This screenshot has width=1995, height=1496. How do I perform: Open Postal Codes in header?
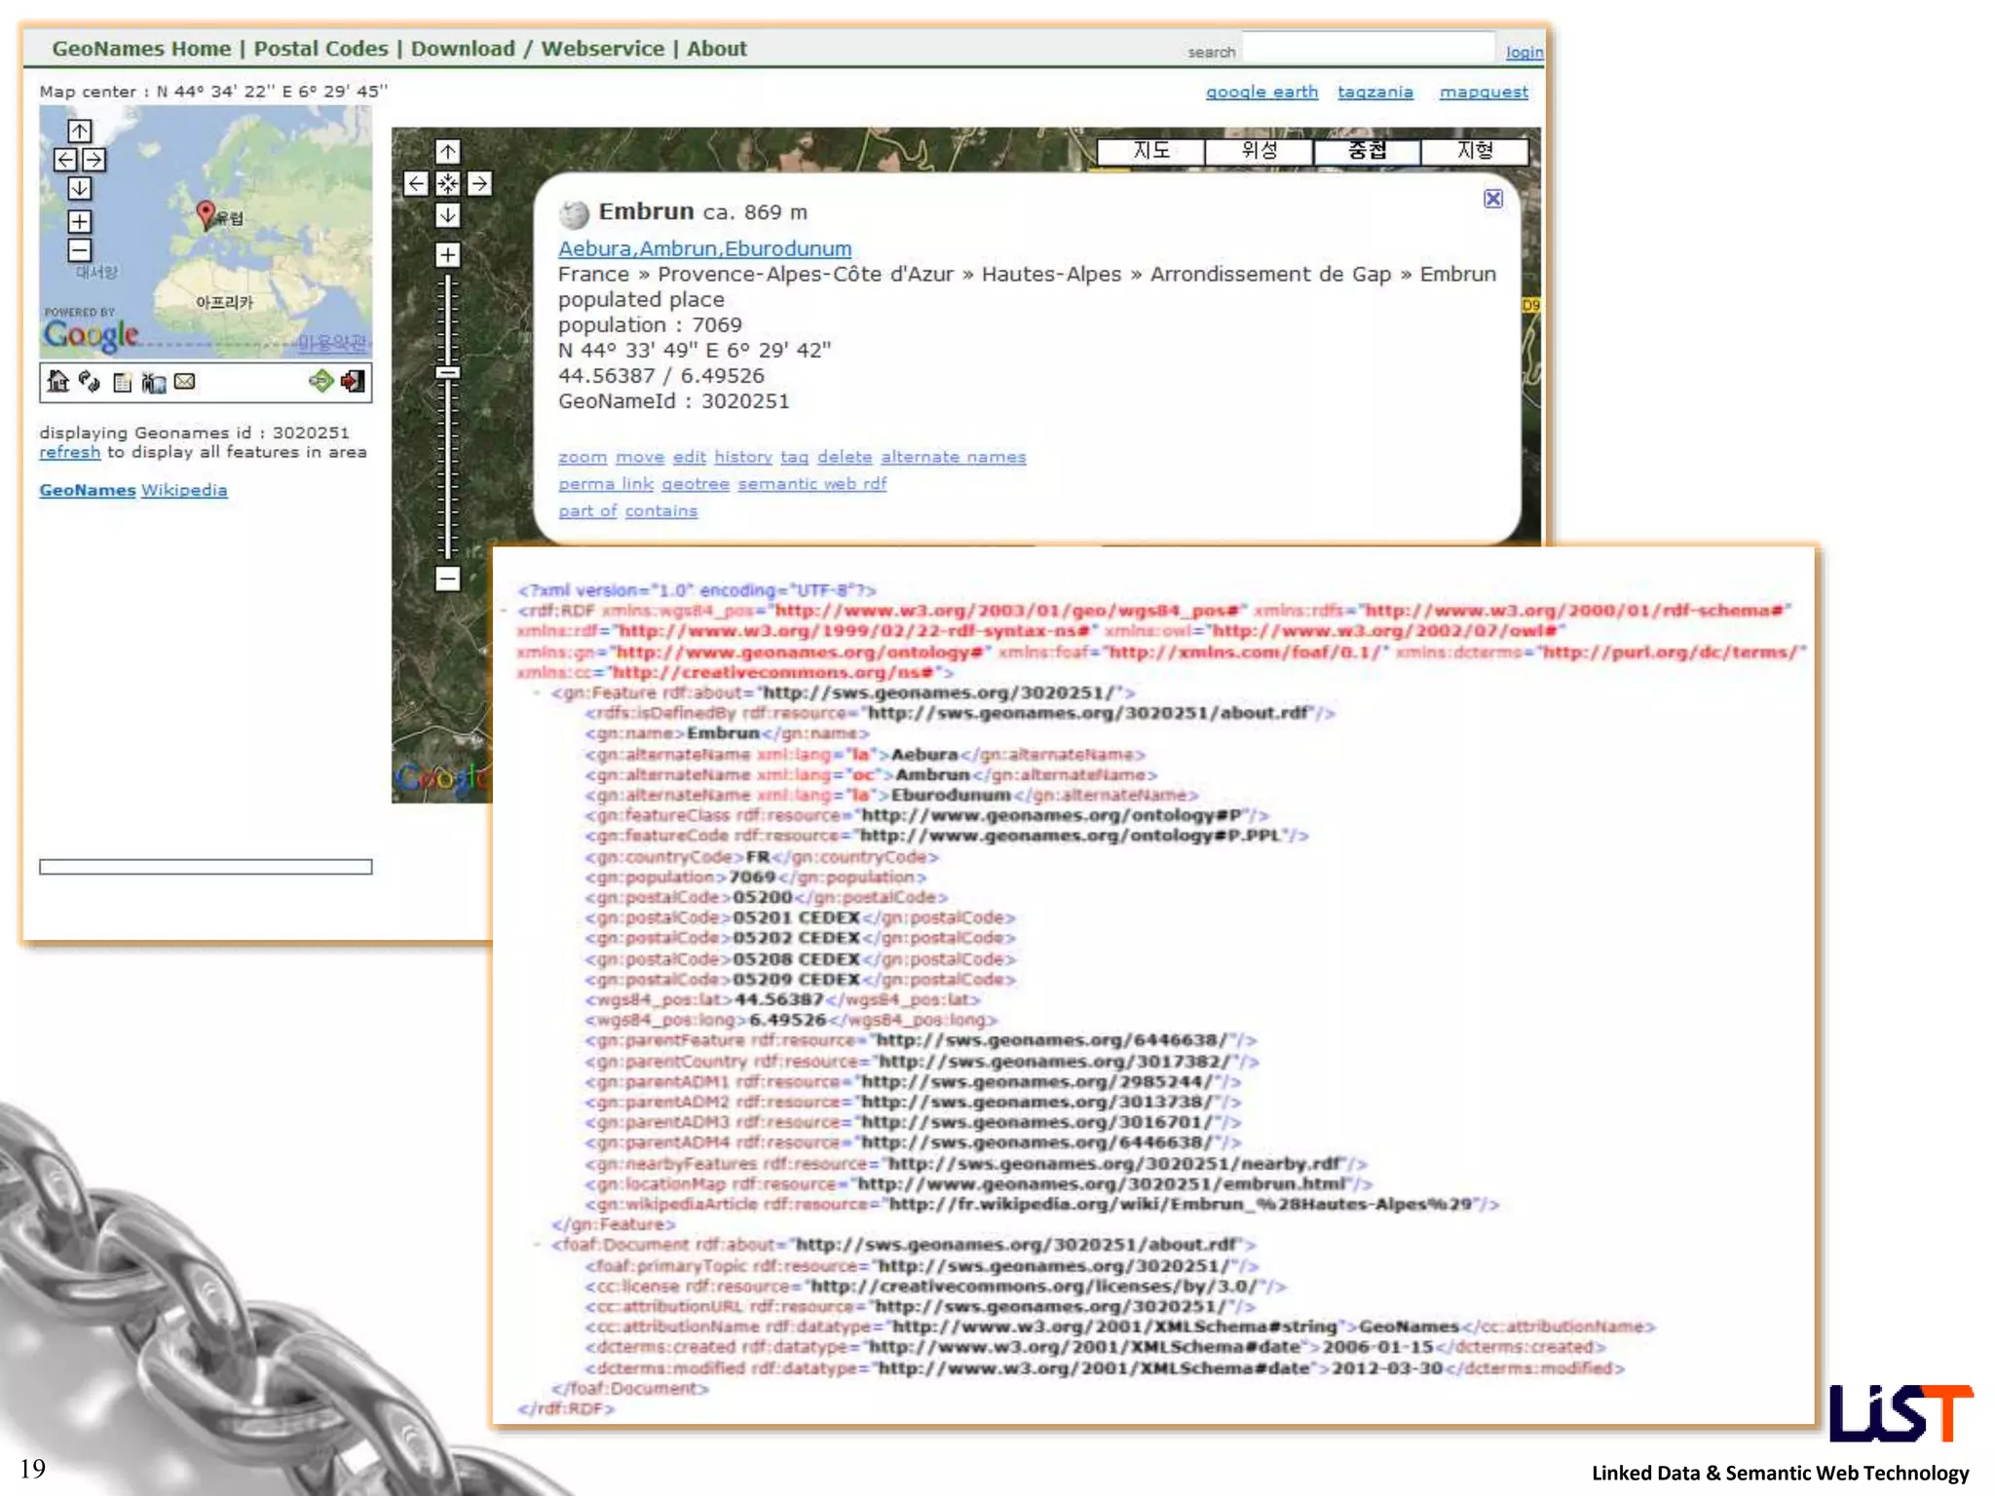320,49
